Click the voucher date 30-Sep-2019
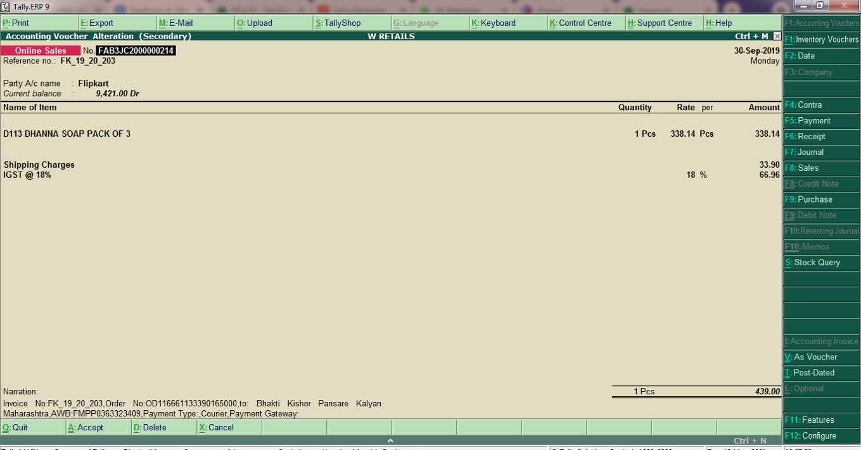The width and height of the screenshot is (861, 450). tap(757, 51)
